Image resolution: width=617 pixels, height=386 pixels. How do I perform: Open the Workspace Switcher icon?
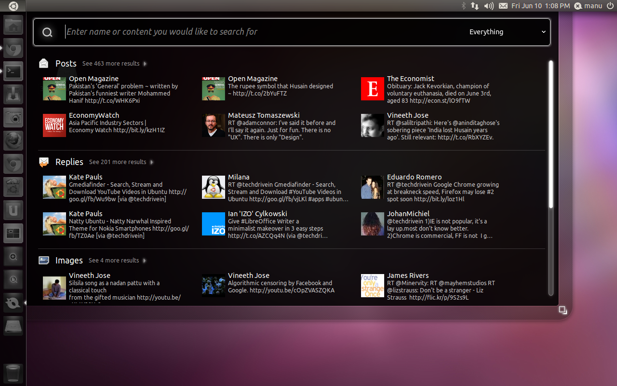click(x=13, y=233)
